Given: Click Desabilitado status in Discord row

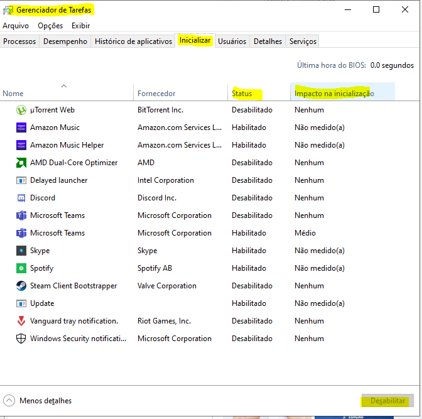Looking at the screenshot, I should coord(252,198).
